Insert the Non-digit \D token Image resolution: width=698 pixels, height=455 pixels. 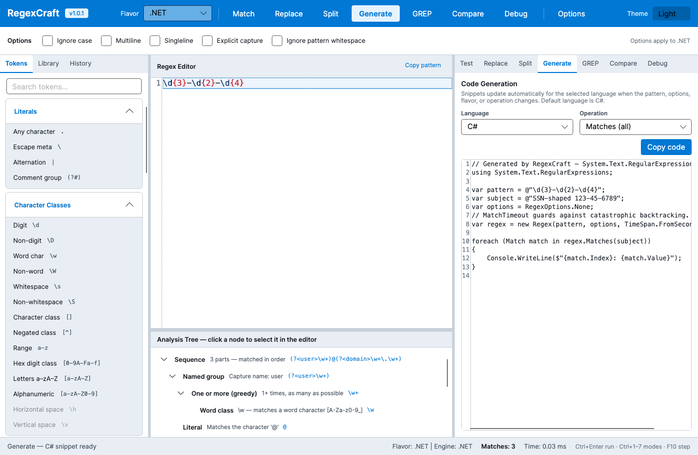(74, 241)
